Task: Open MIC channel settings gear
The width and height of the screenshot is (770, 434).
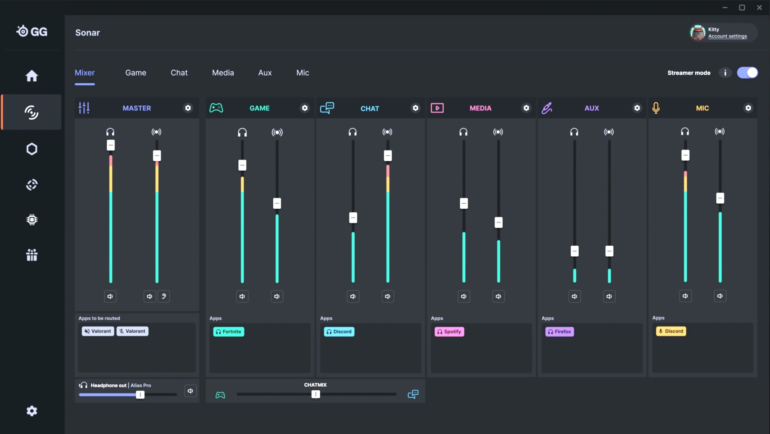Action: click(x=748, y=108)
